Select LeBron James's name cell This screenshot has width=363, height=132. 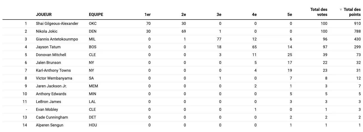click(x=48, y=102)
